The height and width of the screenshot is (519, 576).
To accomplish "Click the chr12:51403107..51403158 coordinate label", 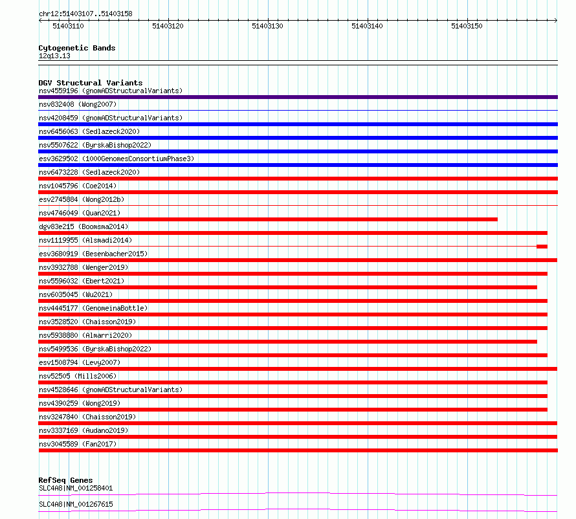I will [x=85, y=14].
